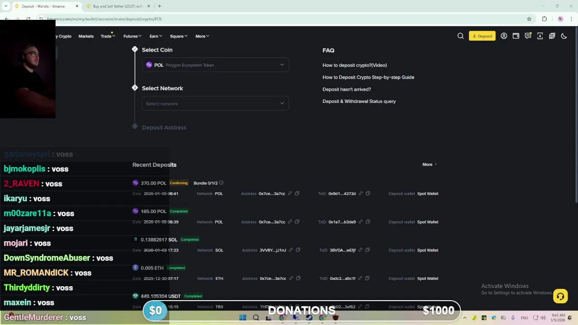Copy TxID 0x1a7...b3de9

[368, 222]
